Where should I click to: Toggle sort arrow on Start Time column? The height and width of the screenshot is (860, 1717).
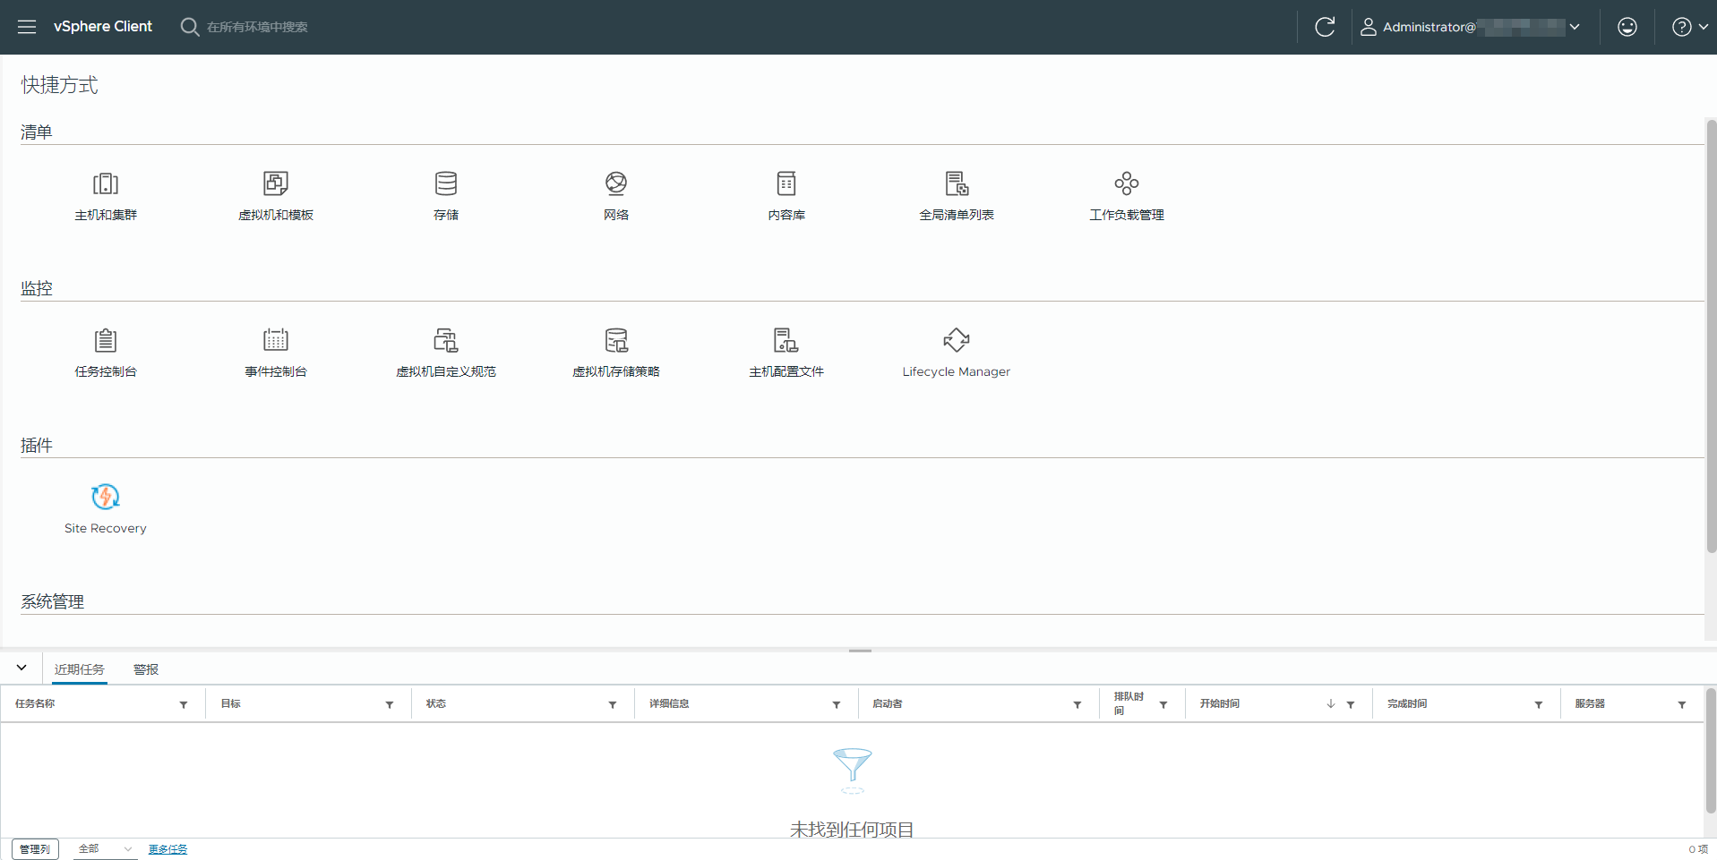pyautogui.click(x=1331, y=704)
